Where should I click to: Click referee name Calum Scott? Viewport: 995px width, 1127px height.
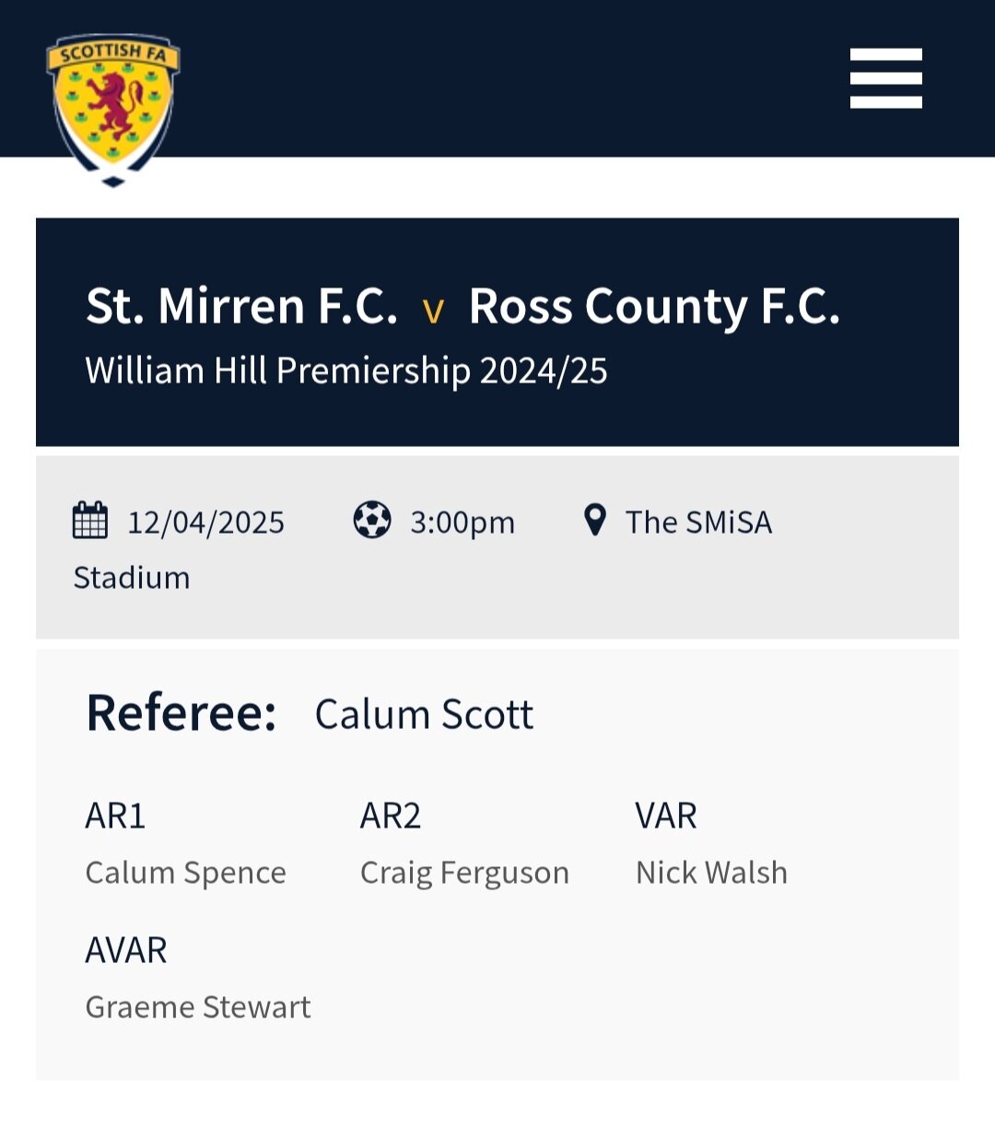click(424, 714)
